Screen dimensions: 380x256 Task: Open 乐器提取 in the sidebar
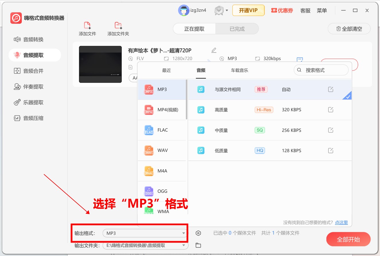coord(29,102)
